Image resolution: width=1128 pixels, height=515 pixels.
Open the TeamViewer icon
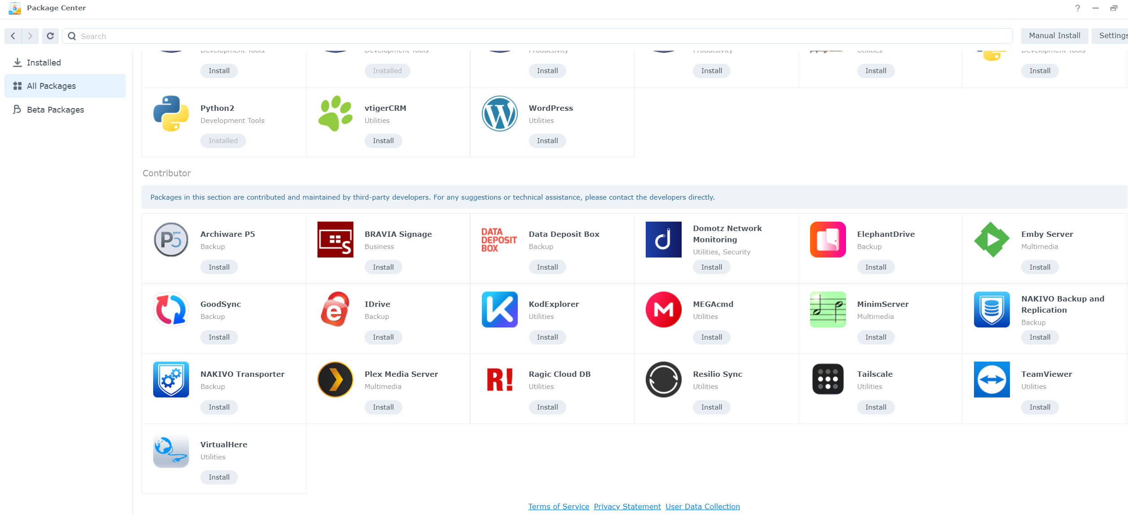coord(991,380)
